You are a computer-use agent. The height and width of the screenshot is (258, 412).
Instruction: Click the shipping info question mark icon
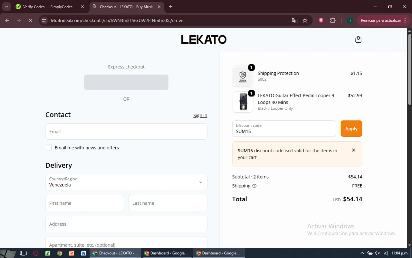point(254,186)
